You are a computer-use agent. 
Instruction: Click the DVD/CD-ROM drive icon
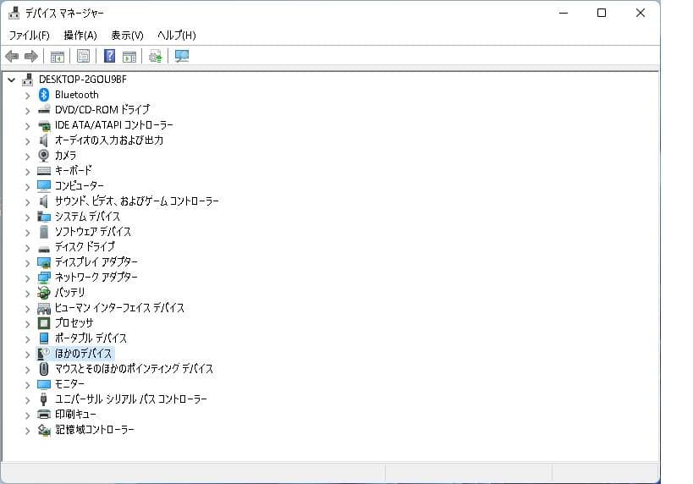click(44, 110)
